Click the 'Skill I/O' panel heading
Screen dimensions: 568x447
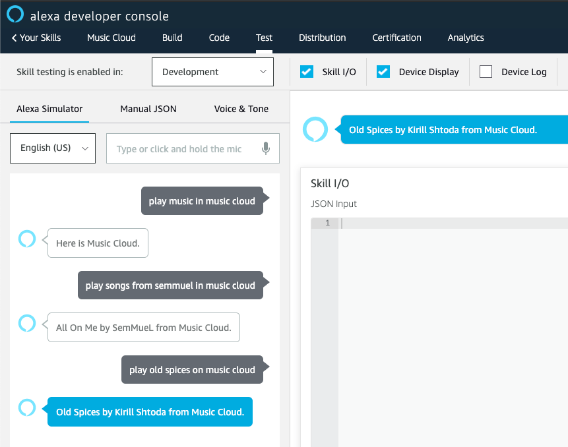click(330, 183)
